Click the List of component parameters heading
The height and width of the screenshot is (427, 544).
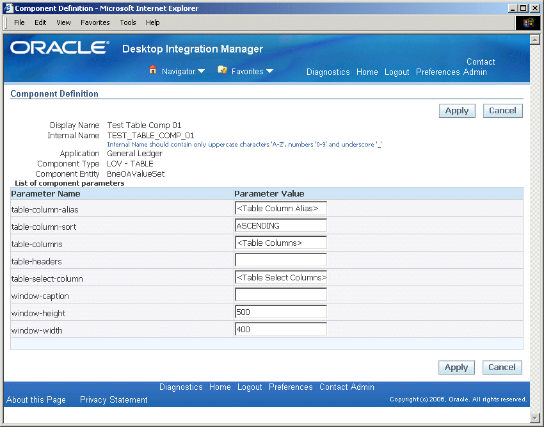(x=69, y=183)
